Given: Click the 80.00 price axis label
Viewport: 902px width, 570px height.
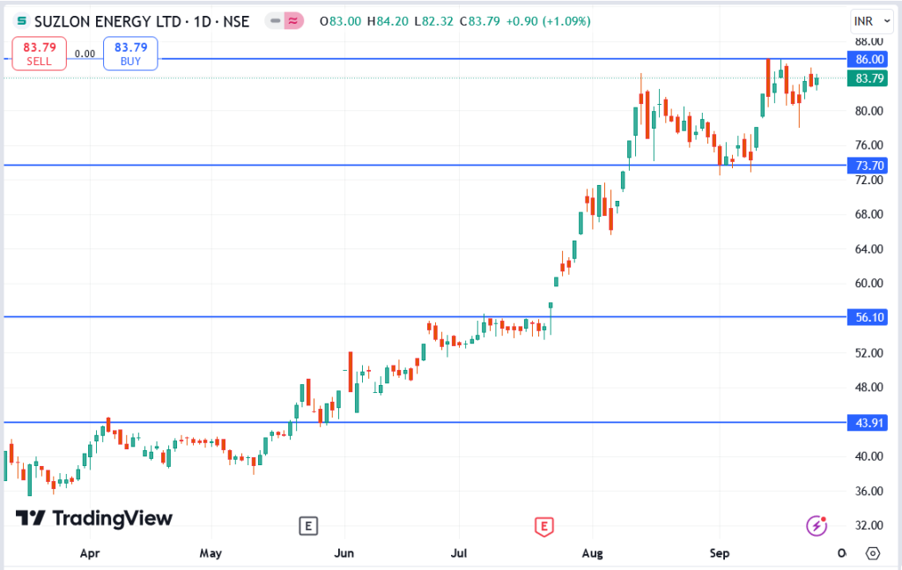Looking at the screenshot, I should [869, 110].
